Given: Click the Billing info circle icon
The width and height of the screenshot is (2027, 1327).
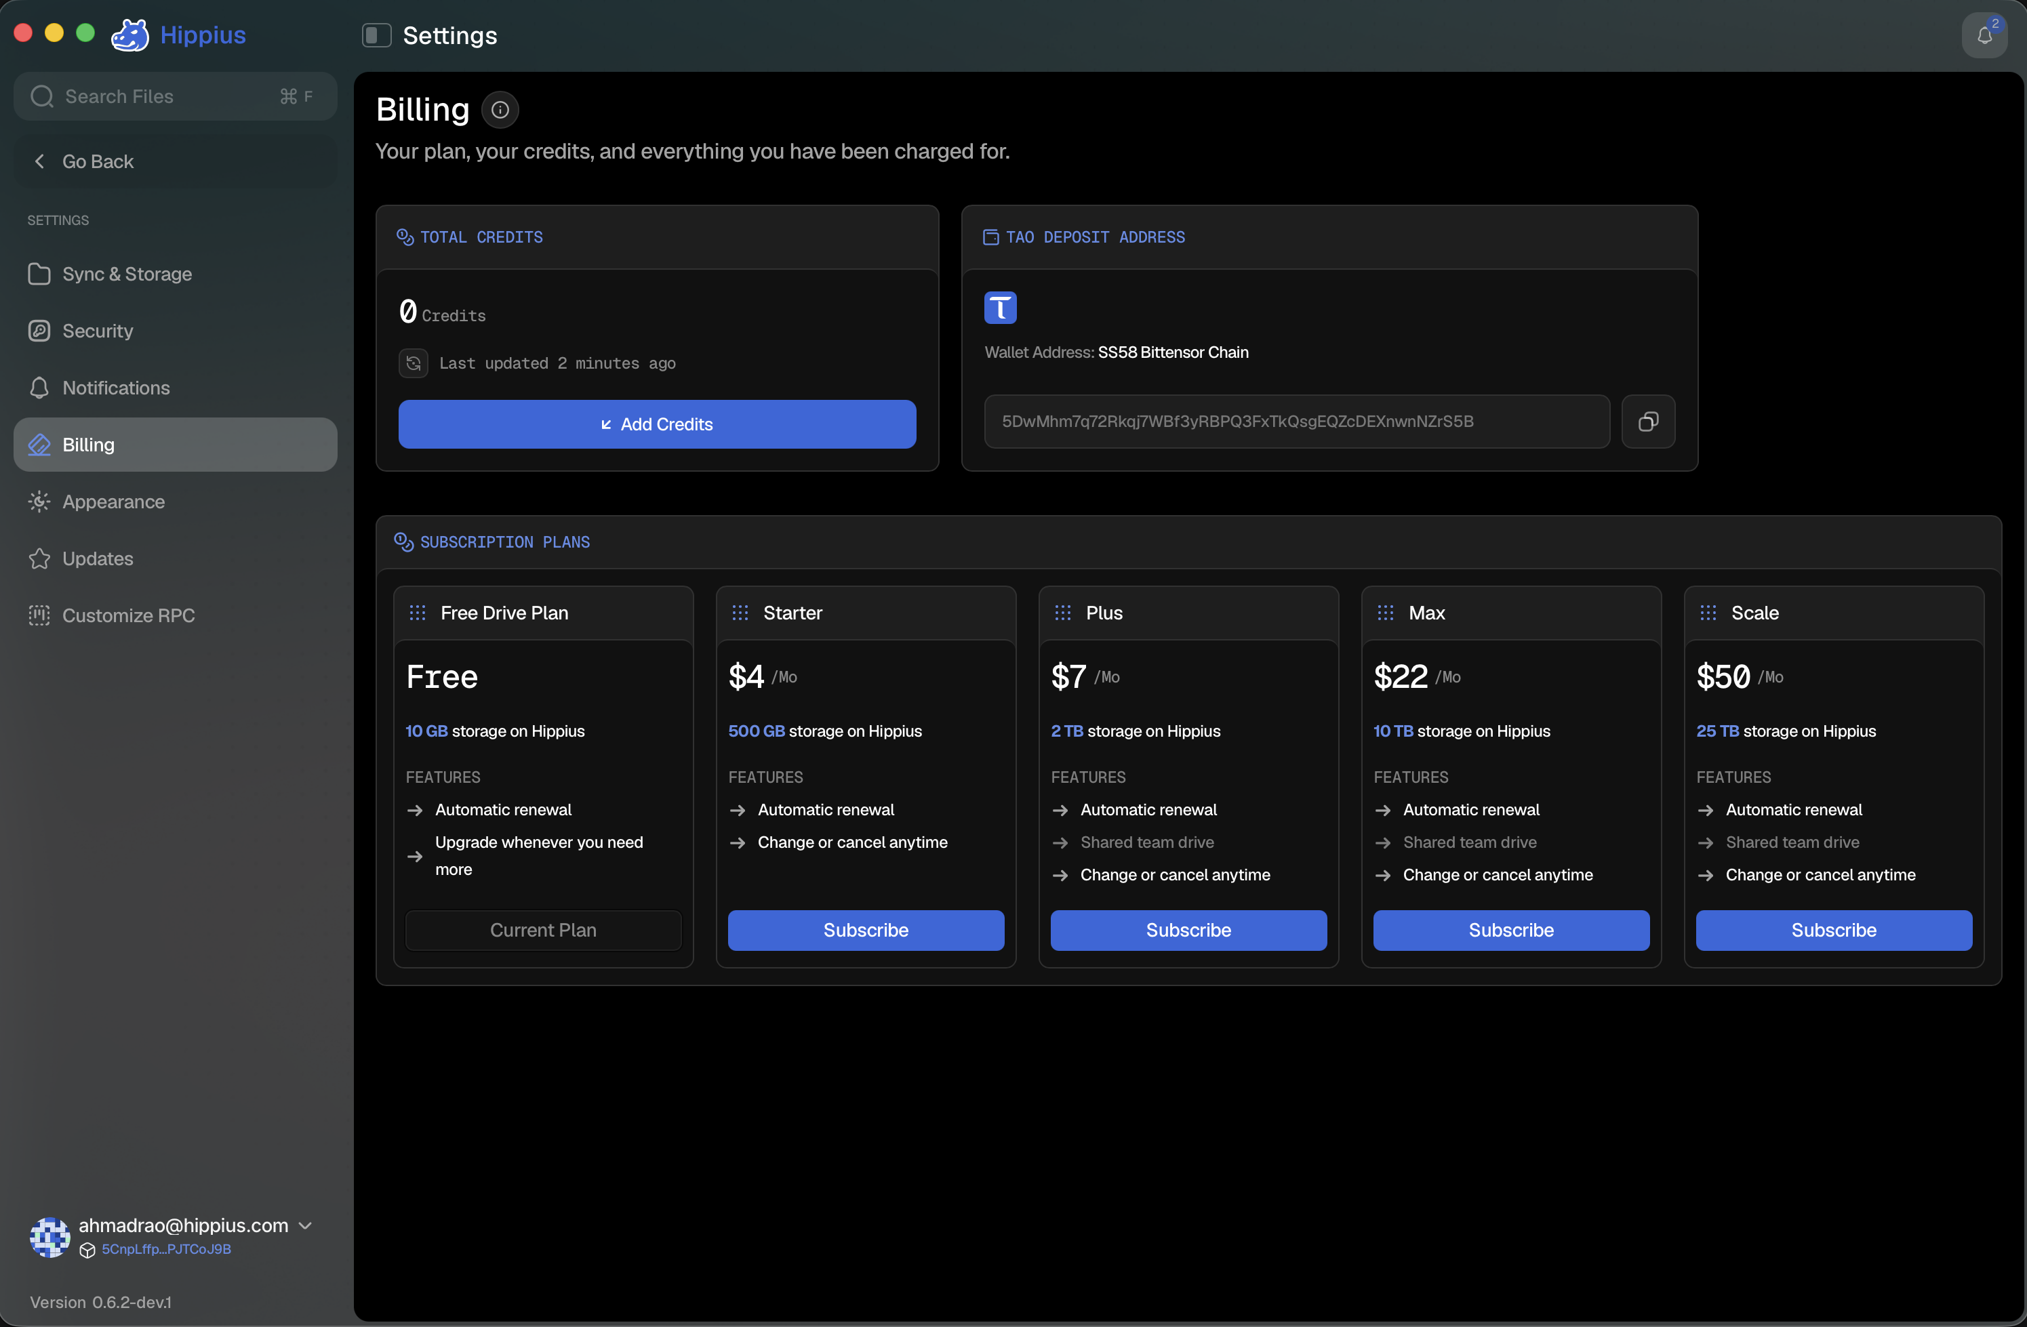Looking at the screenshot, I should (500, 110).
